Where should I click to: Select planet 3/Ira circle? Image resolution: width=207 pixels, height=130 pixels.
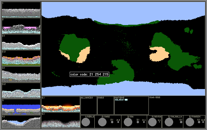tap(128, 122)
